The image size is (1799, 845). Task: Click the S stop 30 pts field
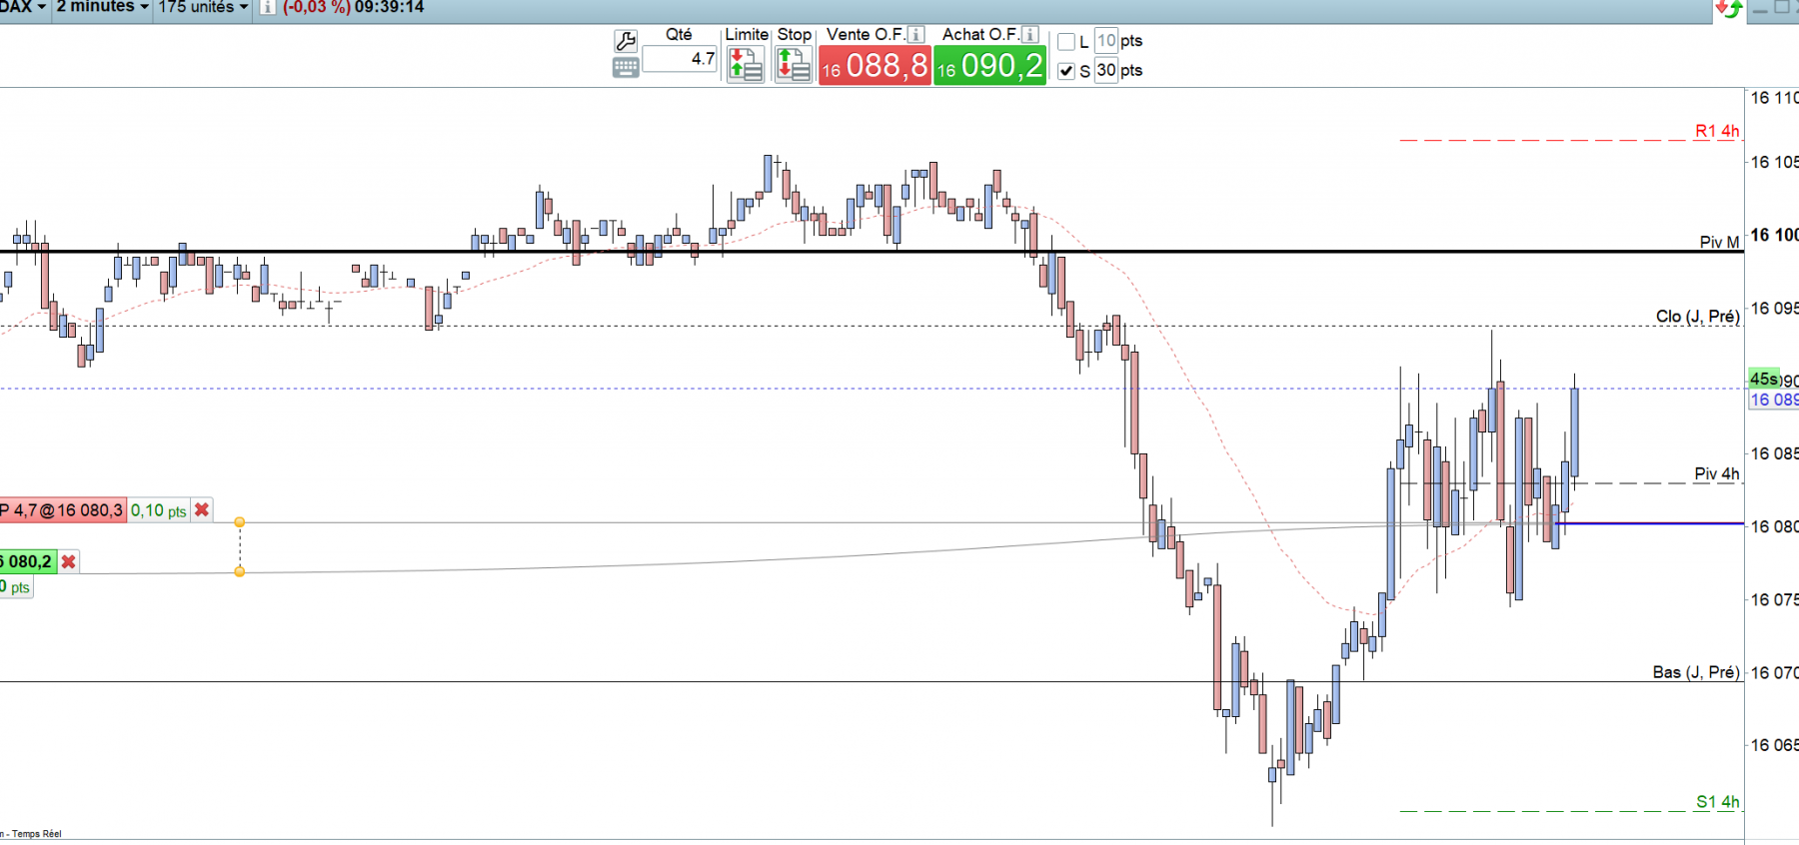point(1106,70)
